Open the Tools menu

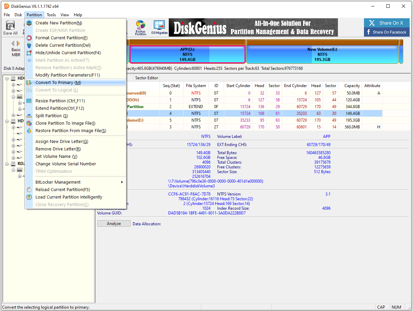[x=51, y=15]
